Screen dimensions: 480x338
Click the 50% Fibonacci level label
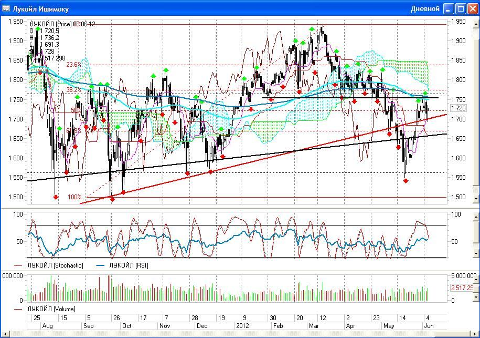(76, 110)
